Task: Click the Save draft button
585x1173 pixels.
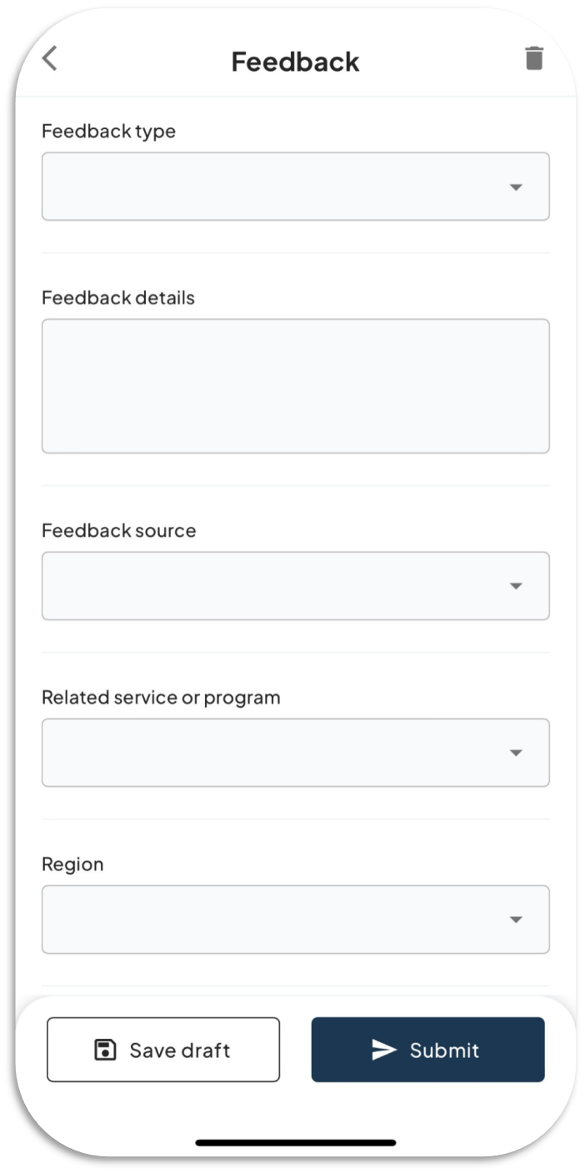Action: [163, 1050]
